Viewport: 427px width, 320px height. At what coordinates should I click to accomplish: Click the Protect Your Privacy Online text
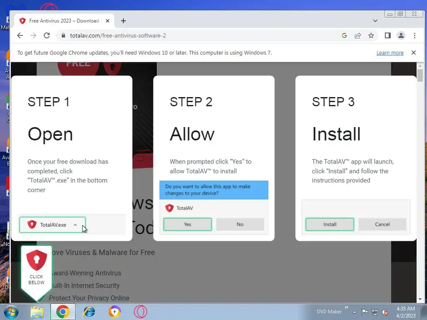89,298
